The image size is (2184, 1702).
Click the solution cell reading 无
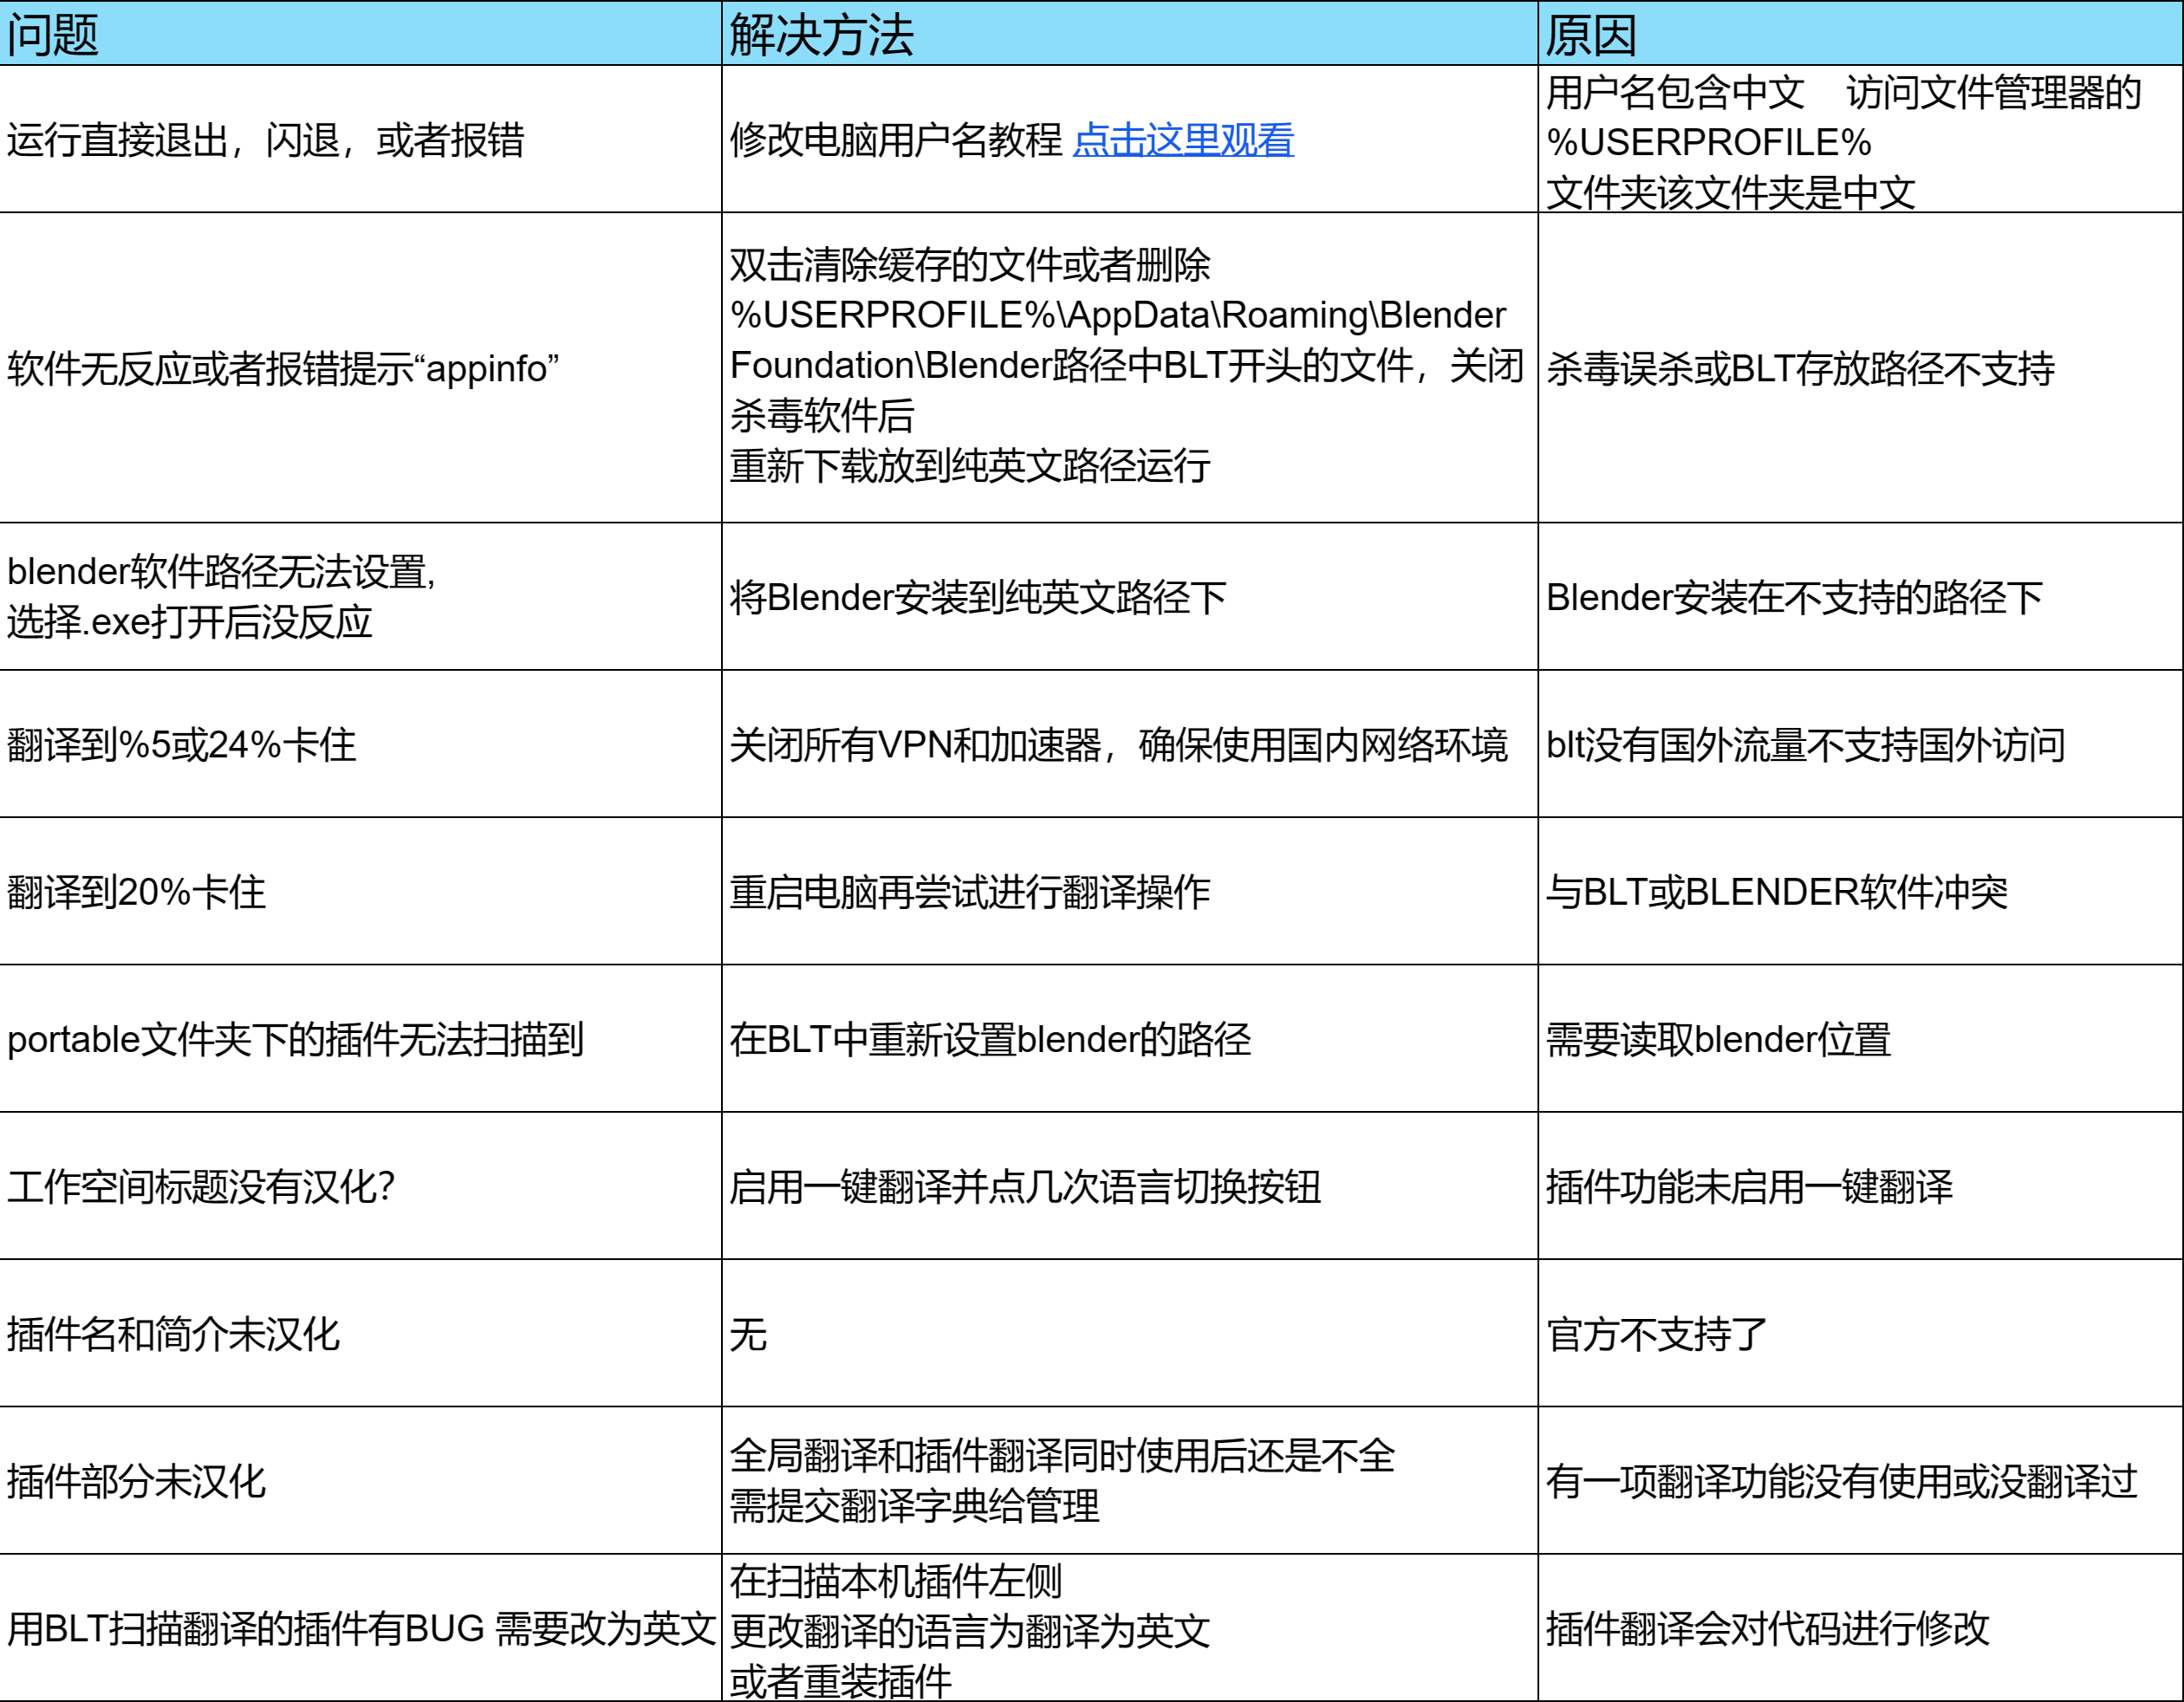pos(1129,1333)
